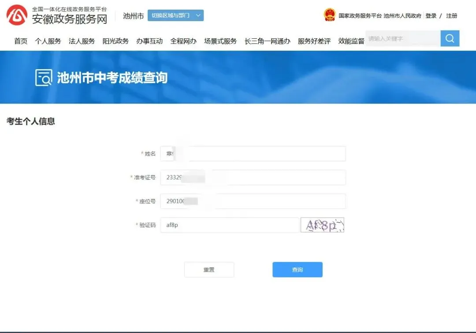The image size is (476, 333).
Task: Open the 办事互动 menu
Action: pos(149,41)
